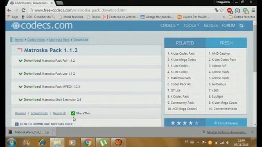The width and height of the screenshot is (262, 147).
Task: Open the Matroska Pack breadcrumb link
Action: (59, 40)
